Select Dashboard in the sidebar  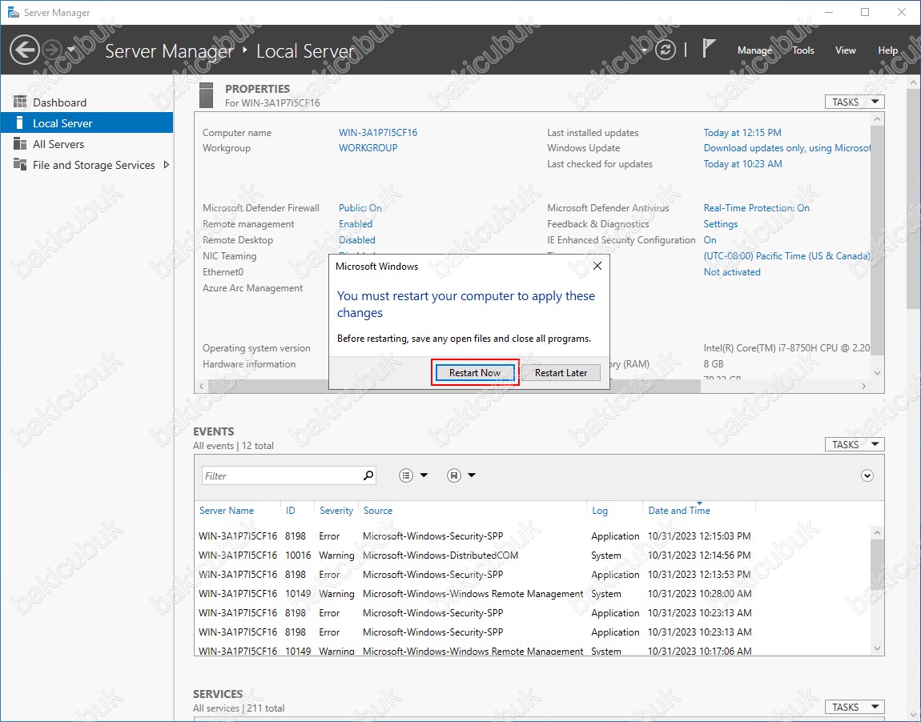pyautogui.click(x=87, y=102)
